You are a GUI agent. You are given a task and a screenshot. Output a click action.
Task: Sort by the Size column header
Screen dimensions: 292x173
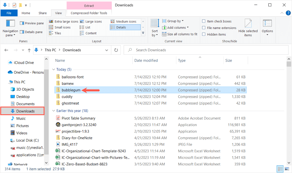[x=229, y=60]
